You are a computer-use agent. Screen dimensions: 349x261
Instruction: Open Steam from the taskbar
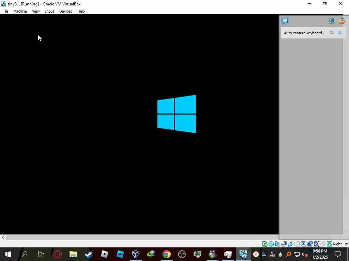pyautogui.click(x=89, y=254)
